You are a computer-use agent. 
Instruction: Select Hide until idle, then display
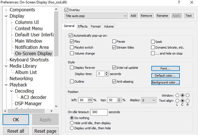click(x=72, y=123)
